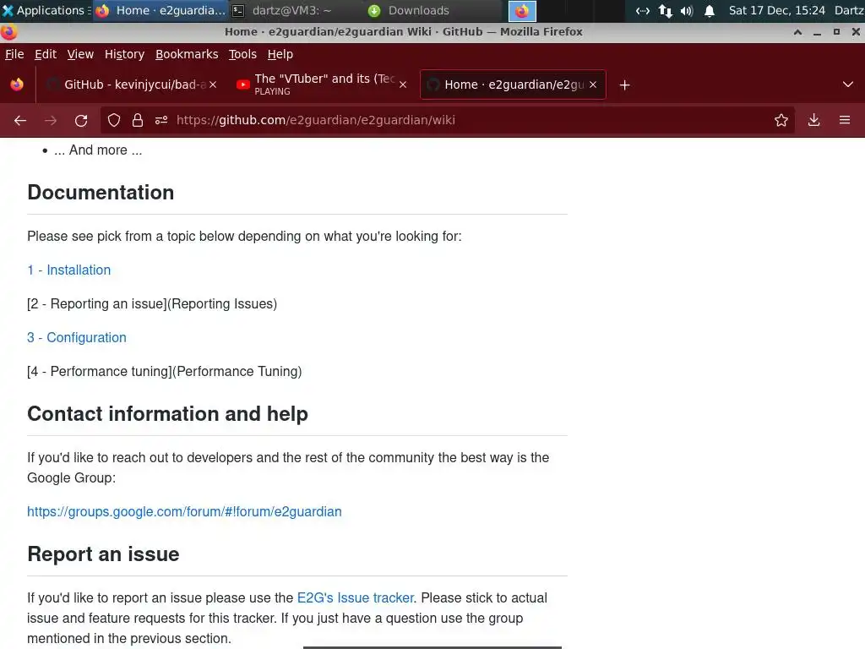Screen dimensions: 865x649
Task: Open the Firefox hamburger application menu
Action: [845, 120]
